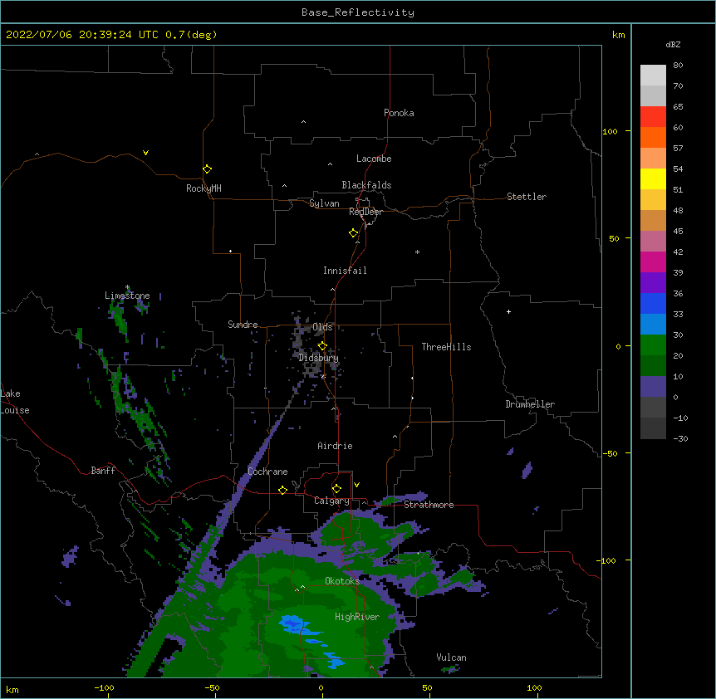This screenshot has width=716, height=699.
Task: Select the Ponoka city label
Action: point(399,113)
